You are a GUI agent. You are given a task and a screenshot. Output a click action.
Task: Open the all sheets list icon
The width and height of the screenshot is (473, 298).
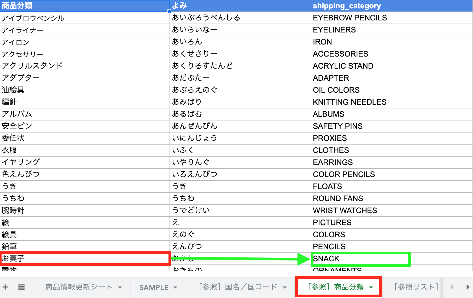(21, 287)
